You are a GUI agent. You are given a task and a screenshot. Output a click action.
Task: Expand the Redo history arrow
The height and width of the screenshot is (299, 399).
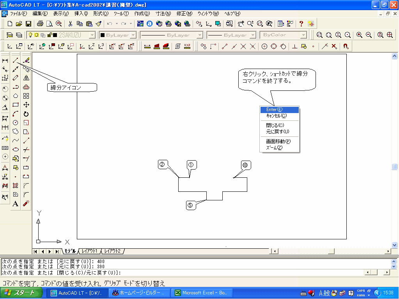pyautogui.click(x=131, y=24)
